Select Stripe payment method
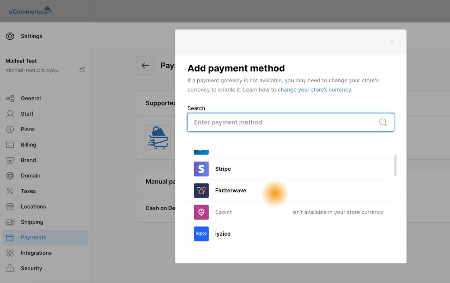The height and width of the screenshot is (283, 450). click(x=223, y=169)
